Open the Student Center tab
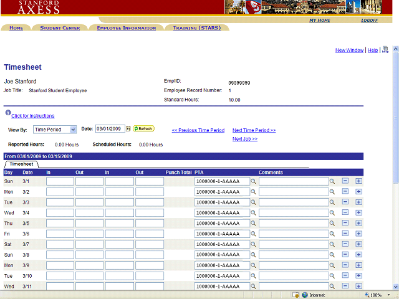 tap(60, 28)
